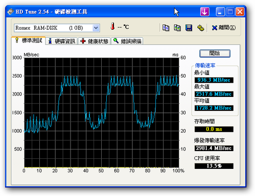Click the 13.5% CPU usage readout
Screen dimensions: 255x196
click(214, 166)
